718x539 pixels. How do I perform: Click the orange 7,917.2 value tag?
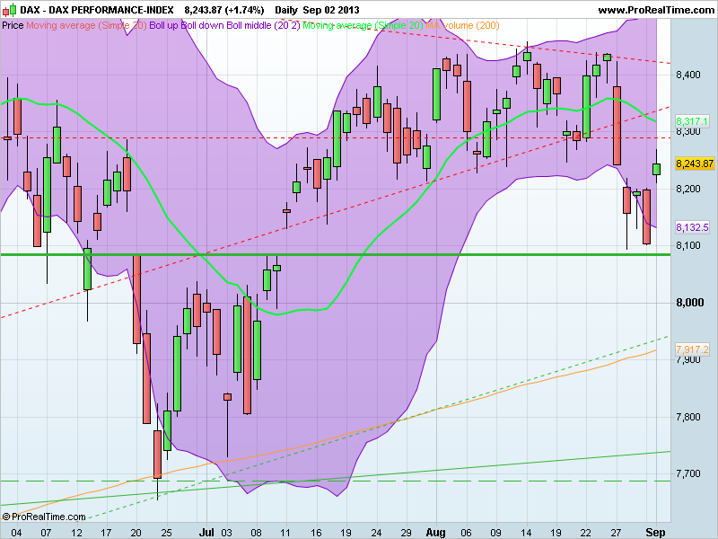pyautogui.click(x=692, y=349)
